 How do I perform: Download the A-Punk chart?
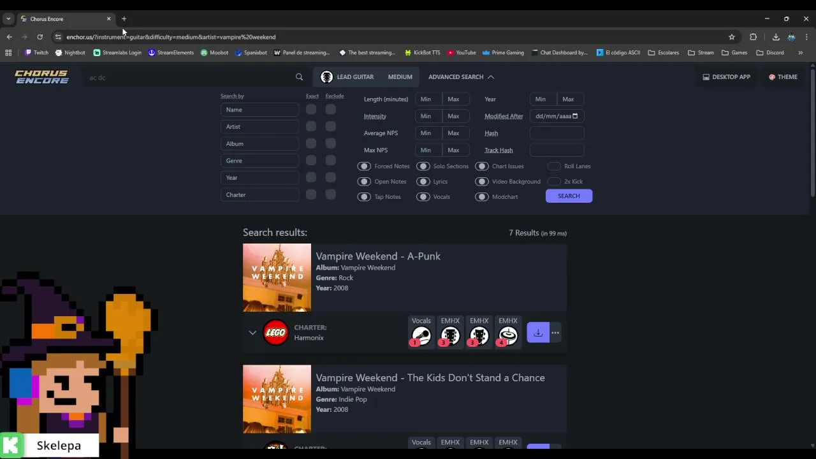coord(538,333)
